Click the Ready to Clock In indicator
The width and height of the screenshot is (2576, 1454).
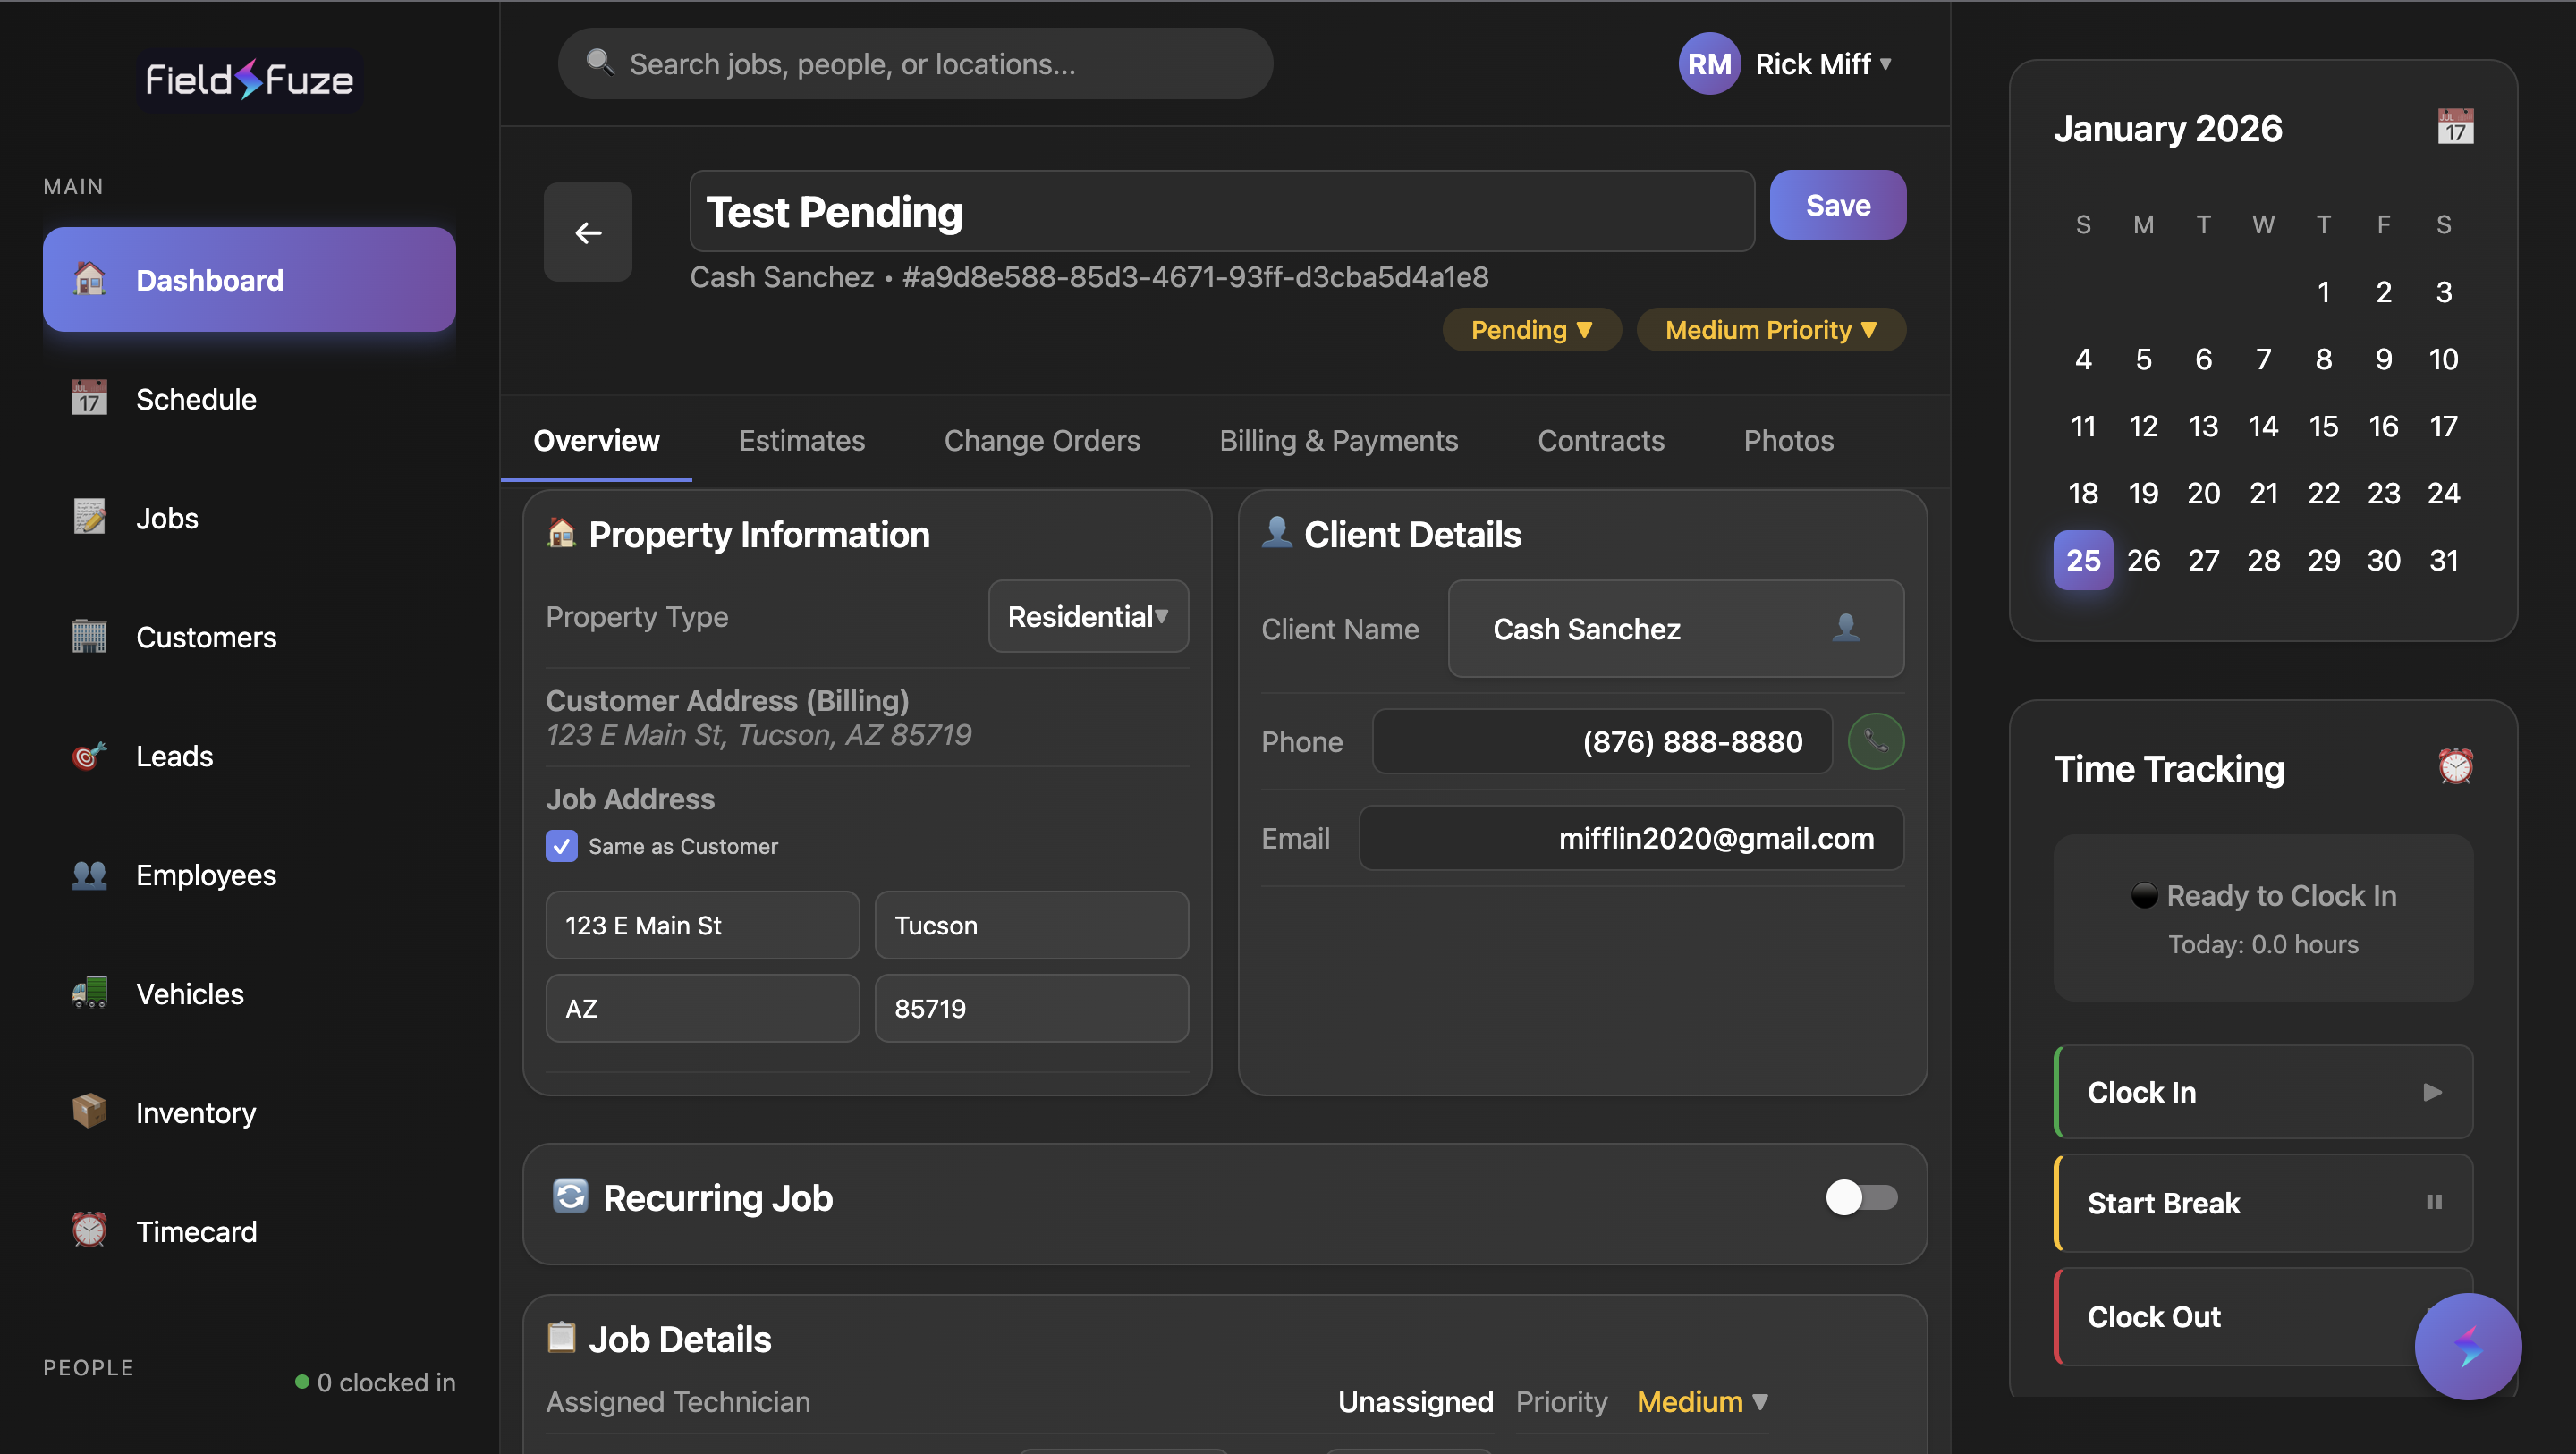pos(2263,896)
